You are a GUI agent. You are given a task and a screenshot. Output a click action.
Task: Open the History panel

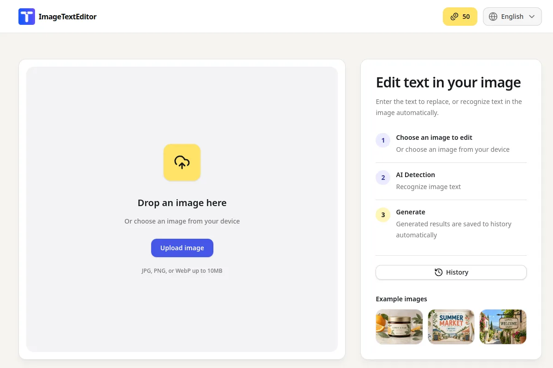tap(451, 272)
